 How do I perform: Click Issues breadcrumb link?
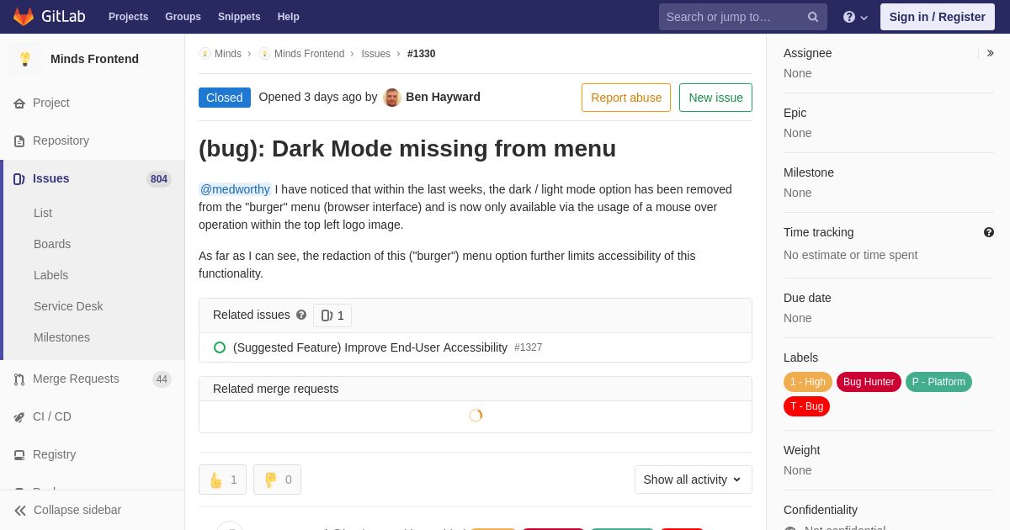375,54
